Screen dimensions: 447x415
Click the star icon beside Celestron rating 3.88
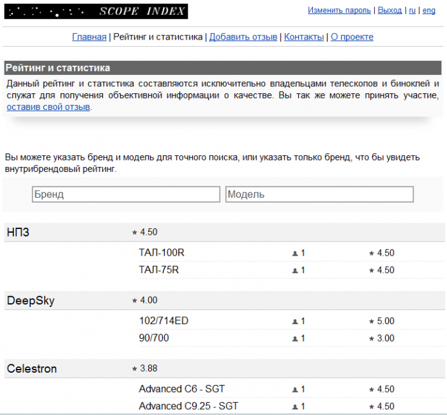135,369
